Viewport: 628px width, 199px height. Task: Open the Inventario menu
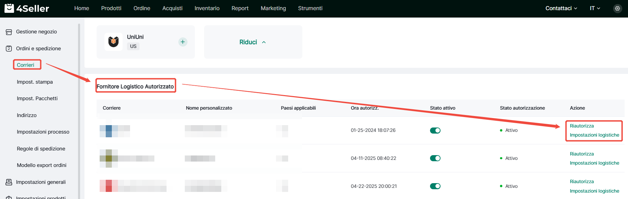[x=207, y=8]
